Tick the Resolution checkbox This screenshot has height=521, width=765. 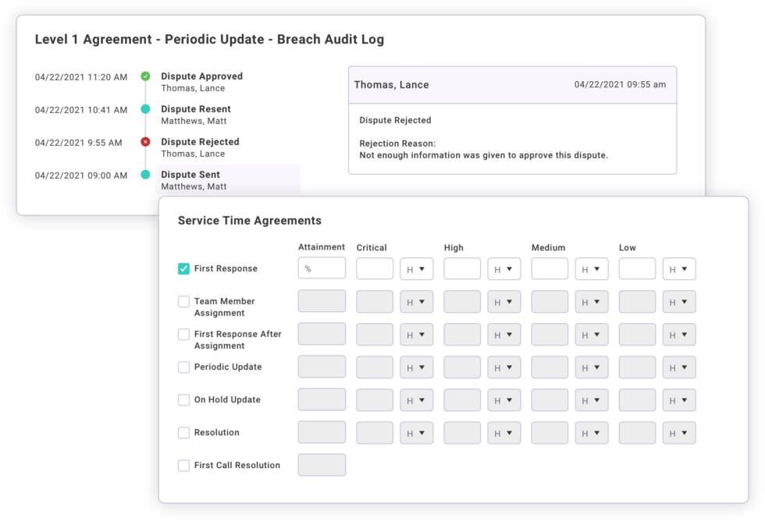[x=183, y=433]
